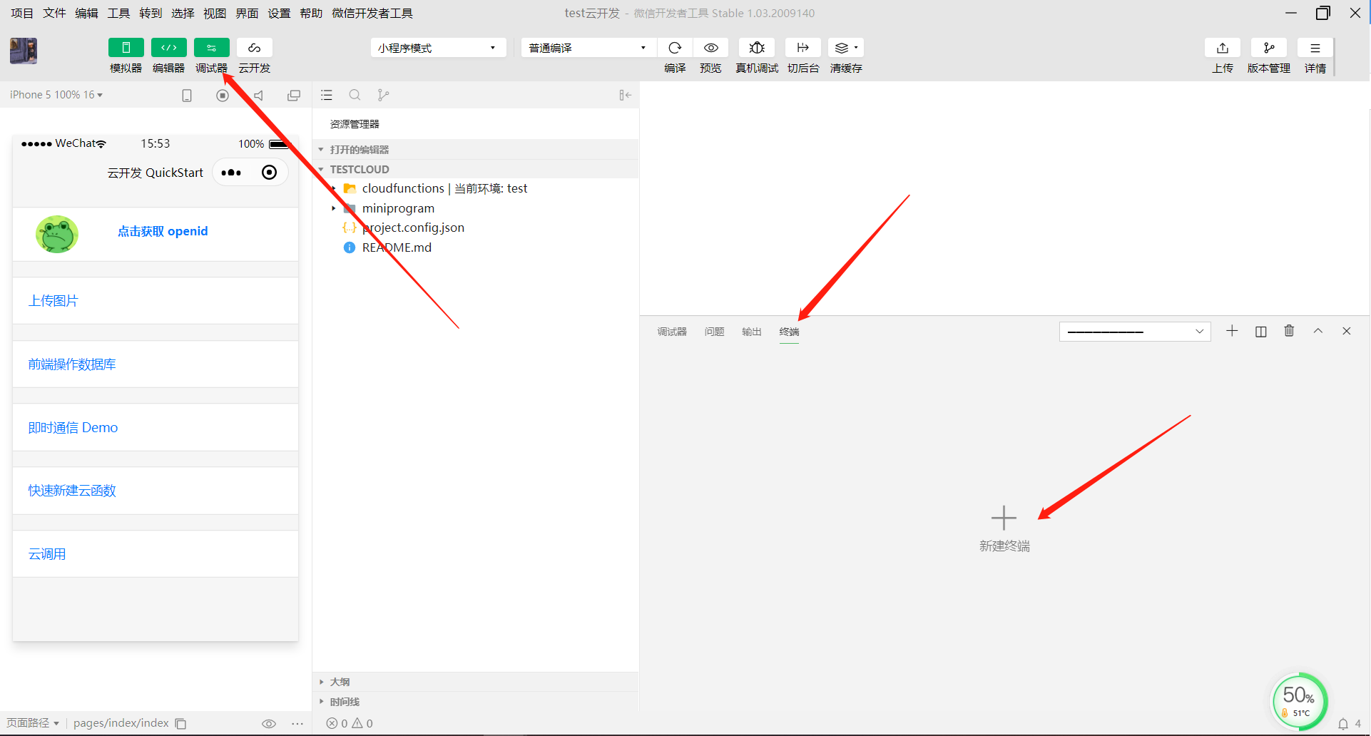Click the add new terminal plus icon
Image resolution: width=1371 pixels, height=736 pixels.
coord(1232,331)
